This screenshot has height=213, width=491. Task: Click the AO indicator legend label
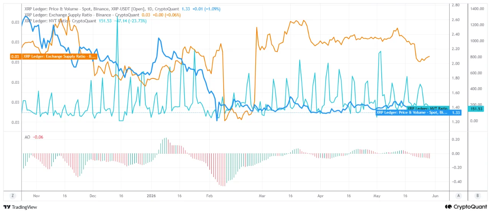(x=27, y=137)
